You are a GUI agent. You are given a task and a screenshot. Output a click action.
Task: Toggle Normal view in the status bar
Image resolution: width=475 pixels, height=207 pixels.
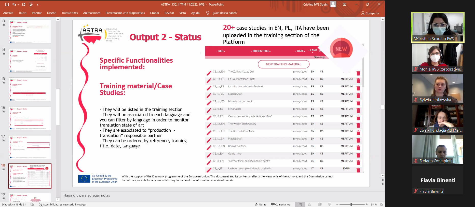point(300,204)
